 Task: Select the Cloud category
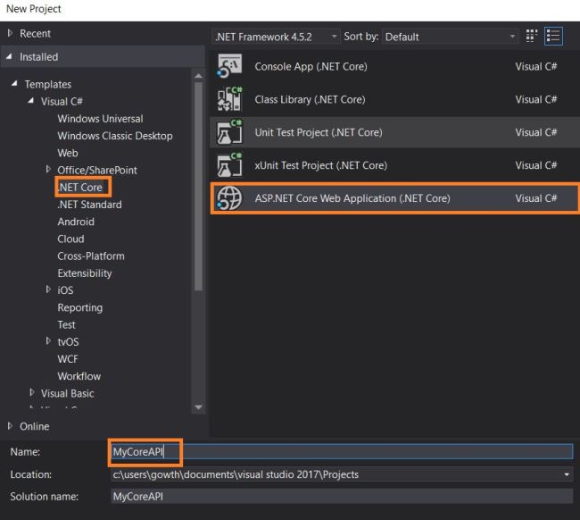pyautogui.click(x=70, y=239)
